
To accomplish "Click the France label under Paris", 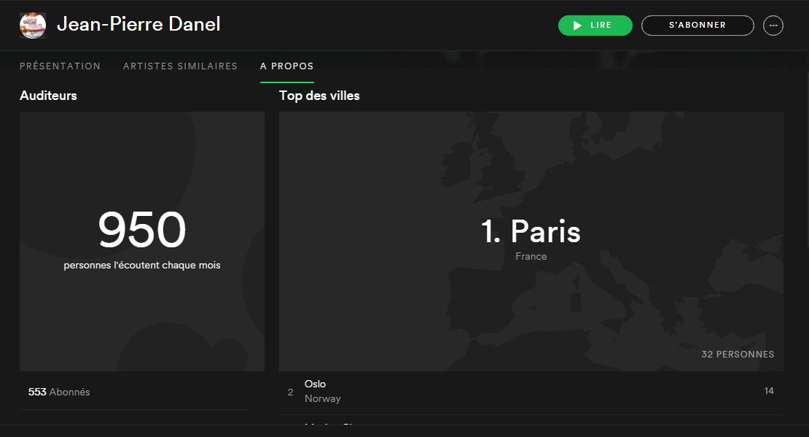I will click(x=531, y=257).
